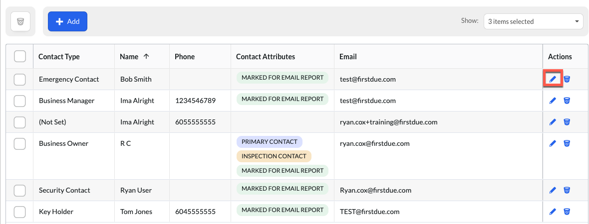This screenshot has height=224, width=589.
Task: Edit the Business Owner R C contact
Action: click(x=553, y=143)
